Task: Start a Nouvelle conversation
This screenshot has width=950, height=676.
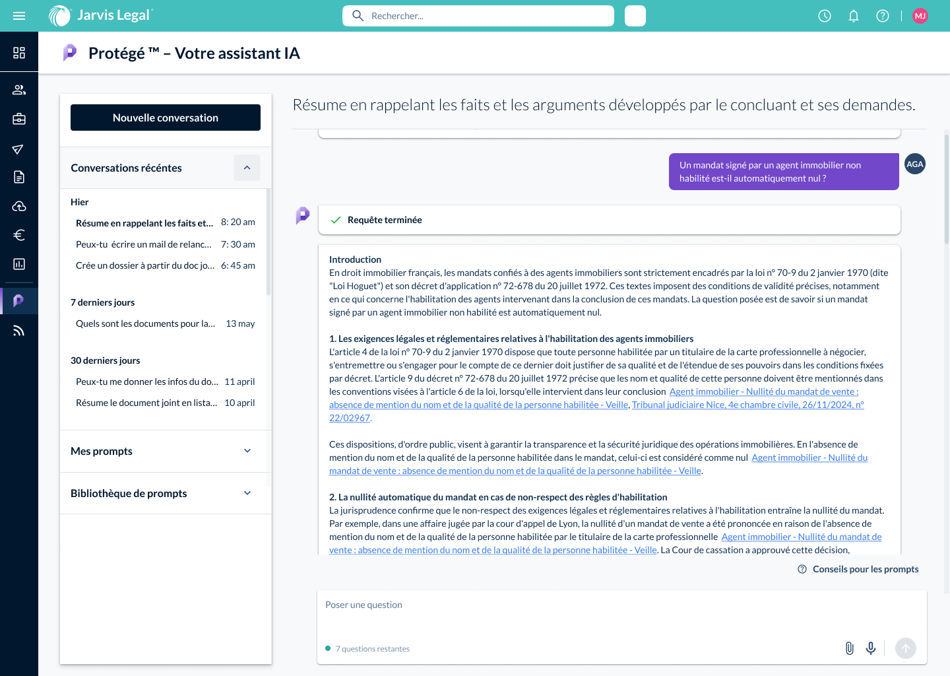Action: pos(166,118)
